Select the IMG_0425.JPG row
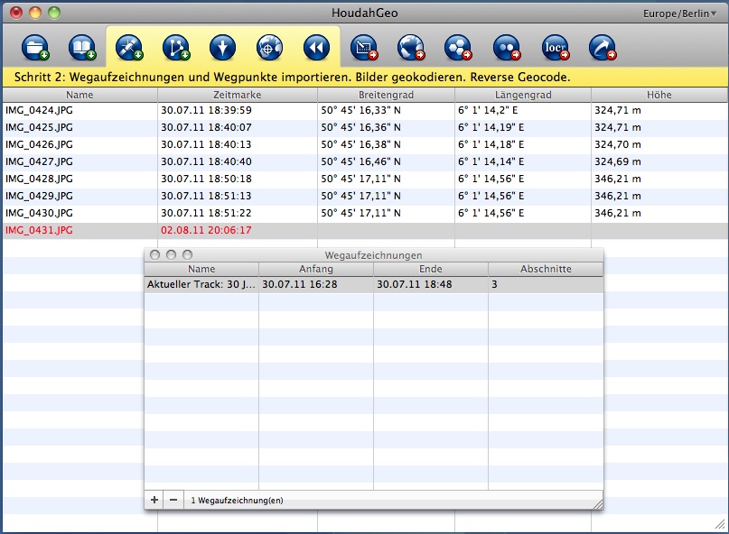 366,128
